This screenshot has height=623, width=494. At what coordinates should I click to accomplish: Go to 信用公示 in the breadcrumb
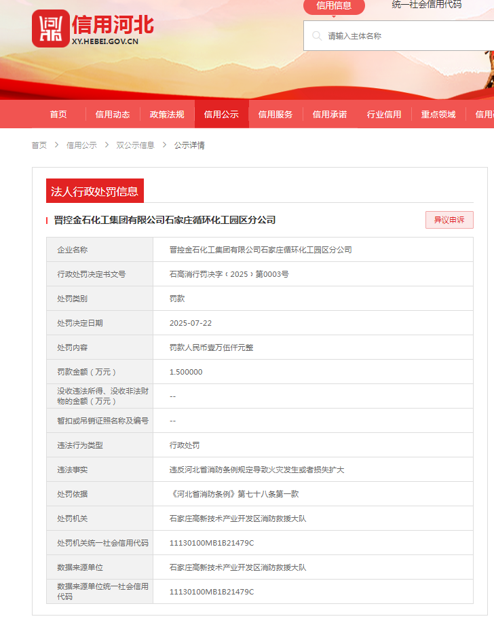coord(81,145)
